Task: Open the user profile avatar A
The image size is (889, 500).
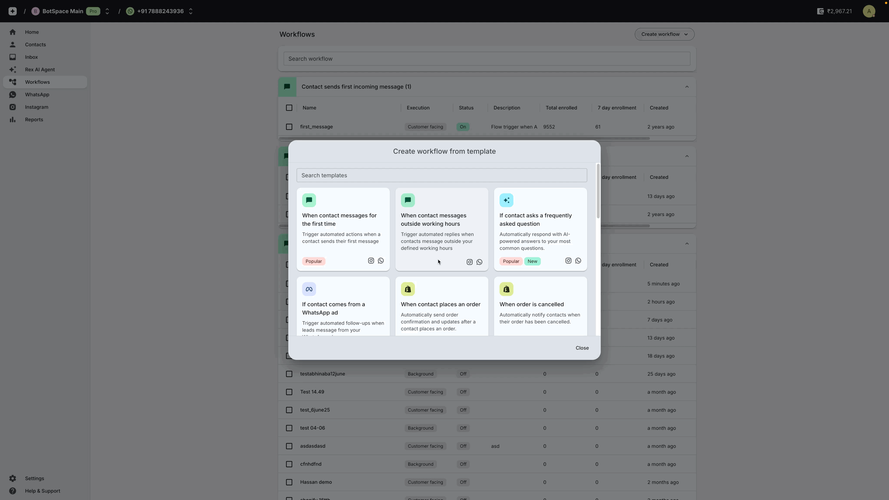Action: coord(869,11)
